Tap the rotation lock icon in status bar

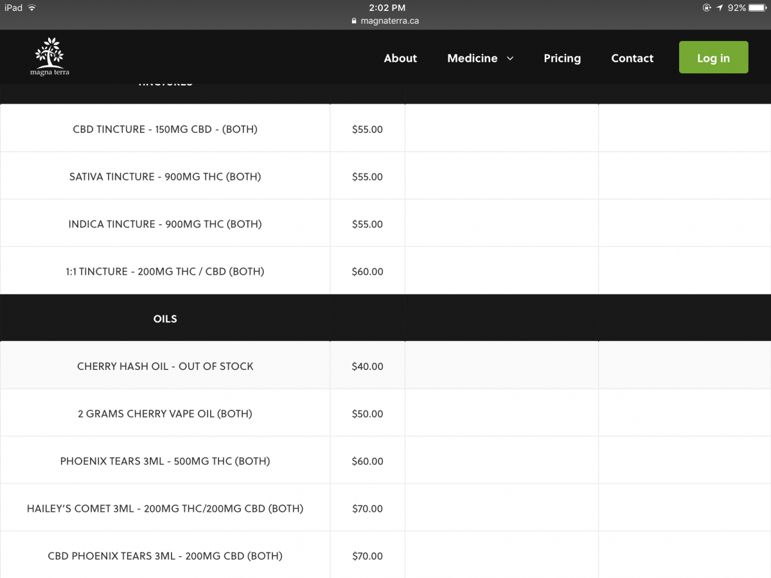[x=707, y=8]
